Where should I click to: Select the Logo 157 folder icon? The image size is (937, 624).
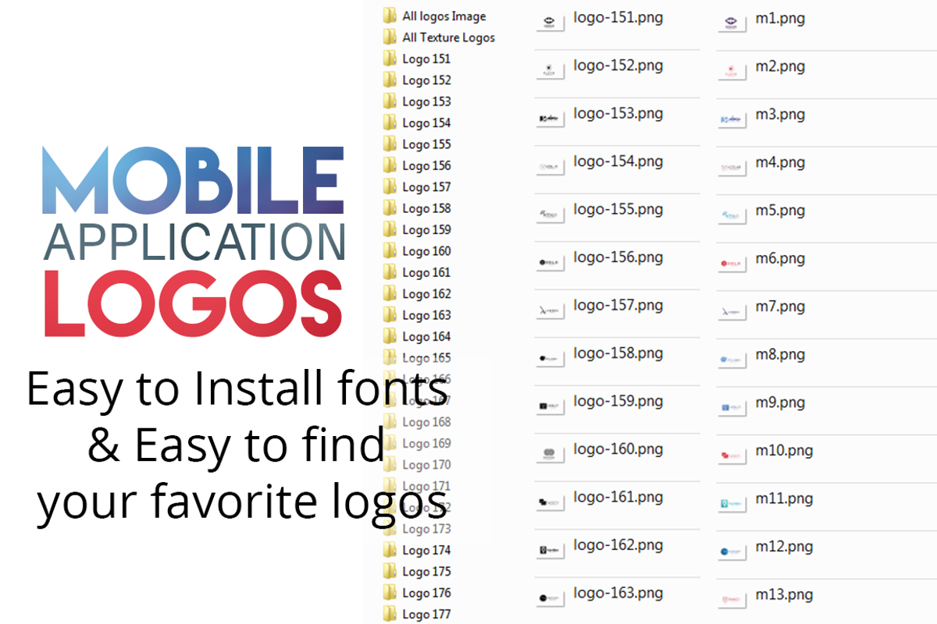(x=390, y=186)
